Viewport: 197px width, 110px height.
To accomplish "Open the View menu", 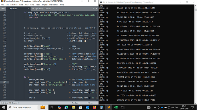I will click(27, 5).
